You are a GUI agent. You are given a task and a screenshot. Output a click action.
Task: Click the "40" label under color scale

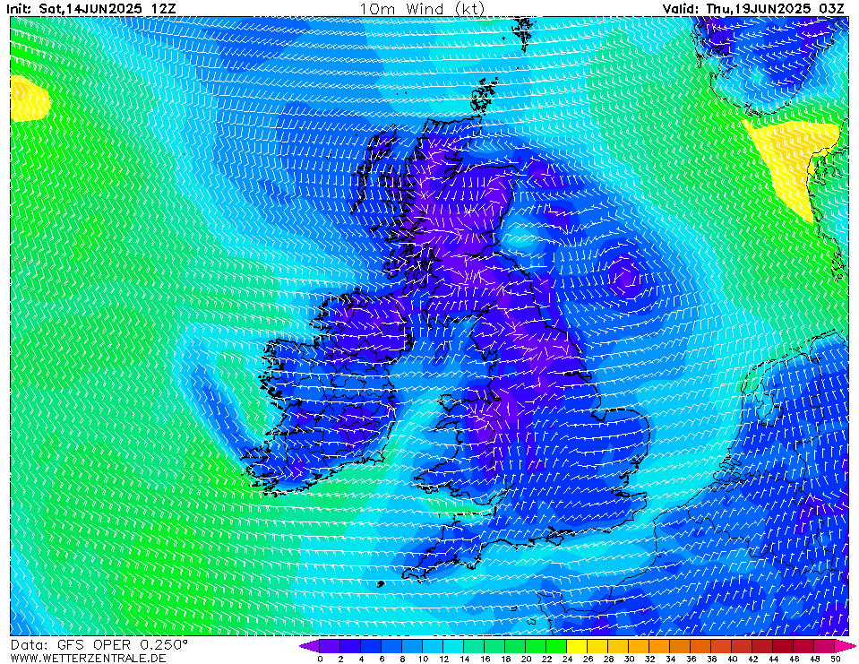(732, 659)
